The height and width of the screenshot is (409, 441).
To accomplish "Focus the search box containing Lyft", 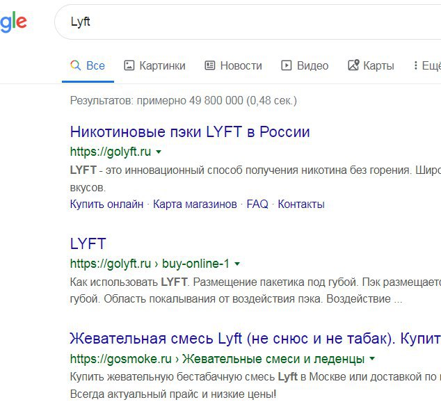I will pos(248,22).
